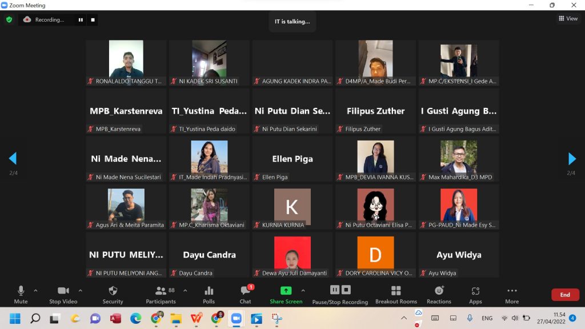Go to next gallery page arrow
Viewport: 585px width, 329px height.
(572, 159)
